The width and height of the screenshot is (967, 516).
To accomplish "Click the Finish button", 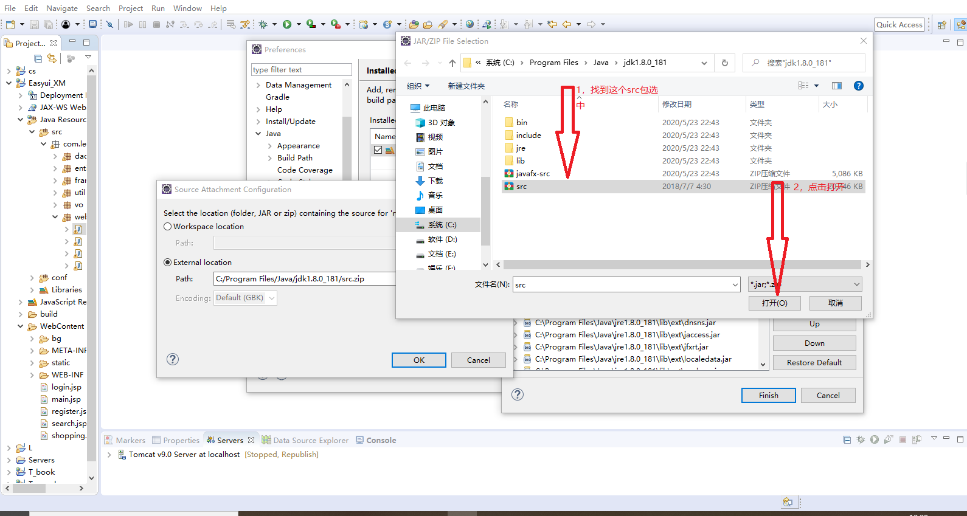I will pos(768,395).
